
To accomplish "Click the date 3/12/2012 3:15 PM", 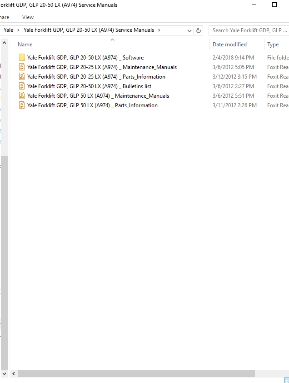I will click(234, 77).
